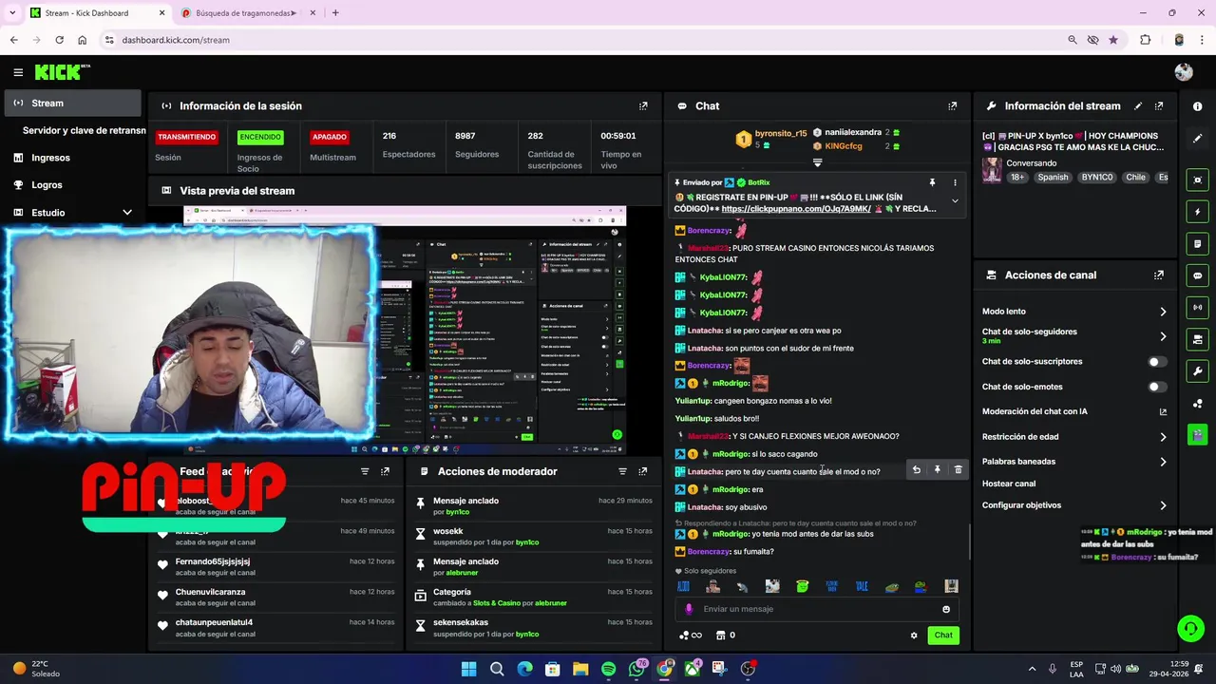Open Configurar objetivos settings

click(1074, 505)
